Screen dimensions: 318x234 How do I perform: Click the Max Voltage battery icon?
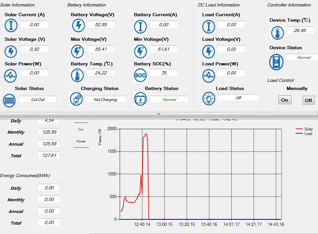tap(77, 51)
